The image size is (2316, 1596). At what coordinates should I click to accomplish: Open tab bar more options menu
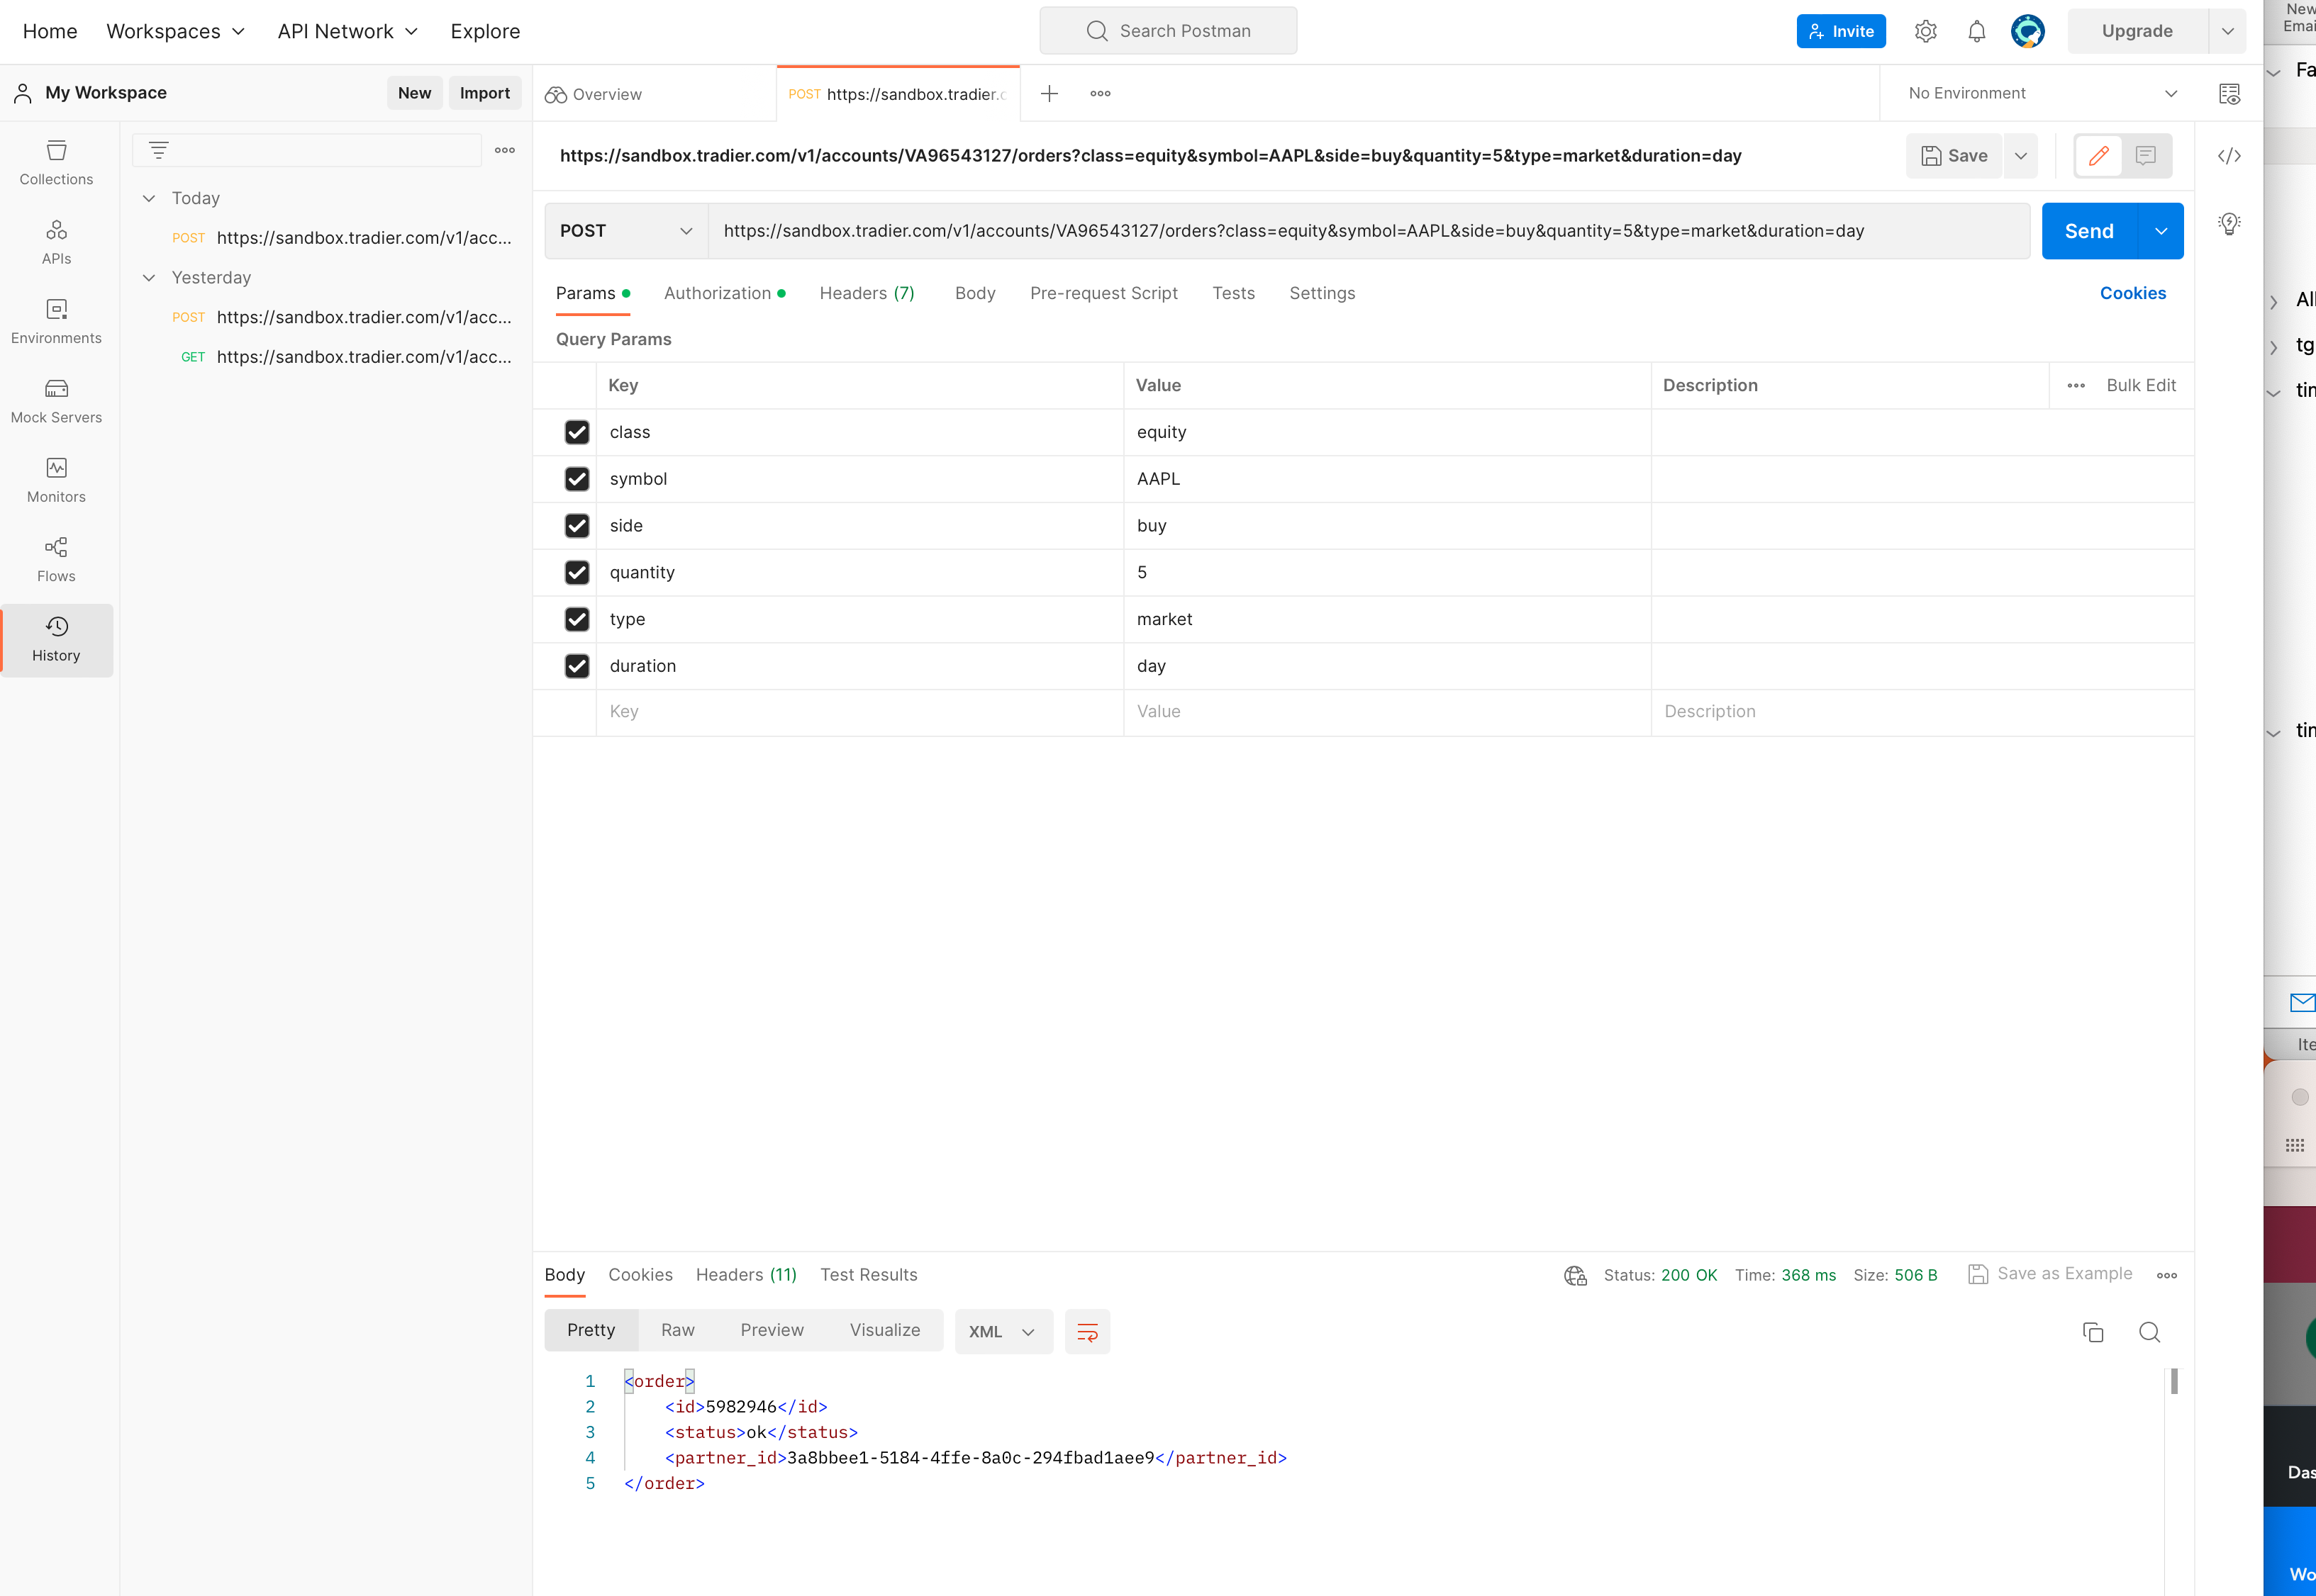[x=1101, y=94]
